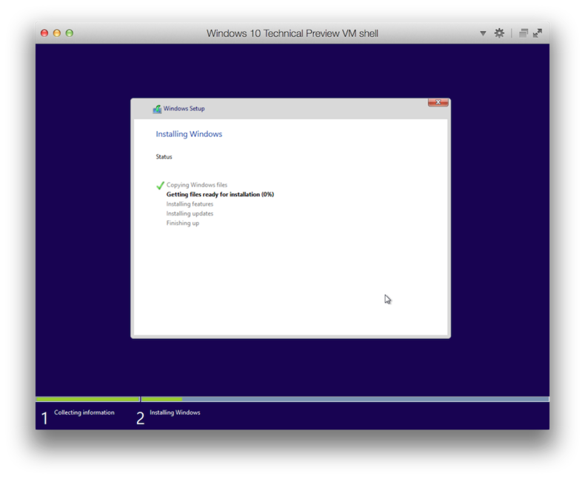Open the VM settings gear icon

click(x=499, y=33)
